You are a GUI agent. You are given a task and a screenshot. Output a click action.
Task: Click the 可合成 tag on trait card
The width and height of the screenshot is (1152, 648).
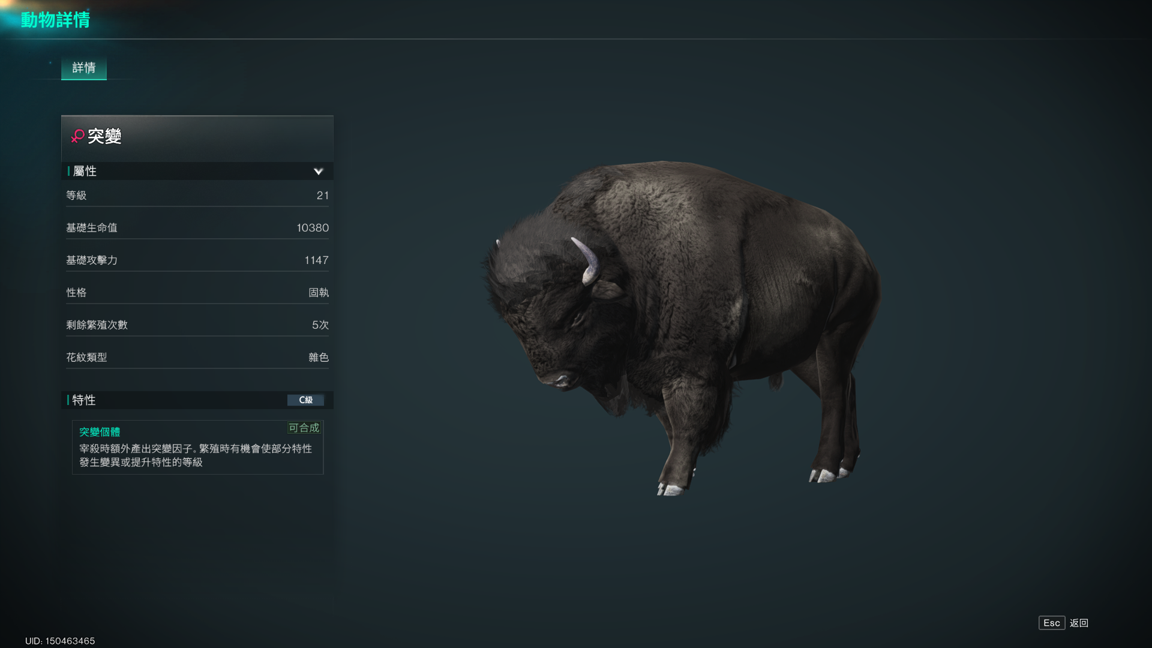coord(304,428)
